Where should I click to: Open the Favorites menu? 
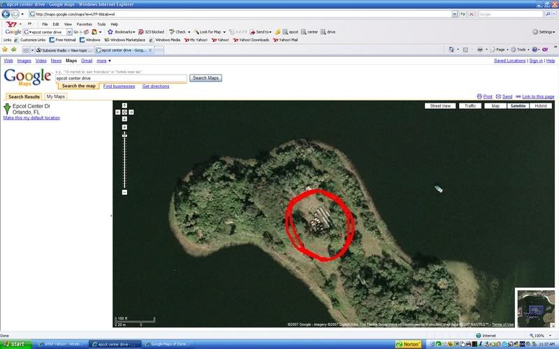[84, 24]
